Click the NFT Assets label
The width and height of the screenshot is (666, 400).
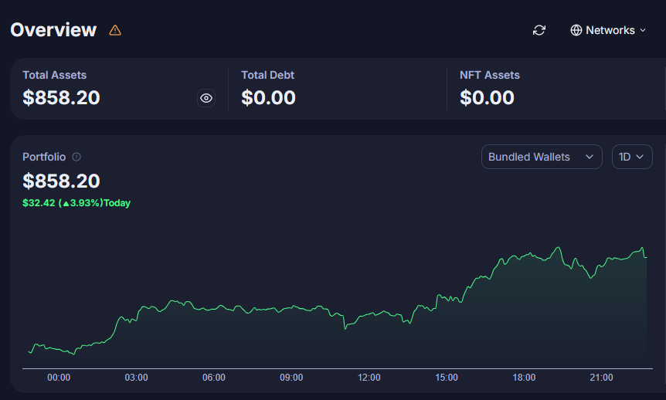coord(490,75)
